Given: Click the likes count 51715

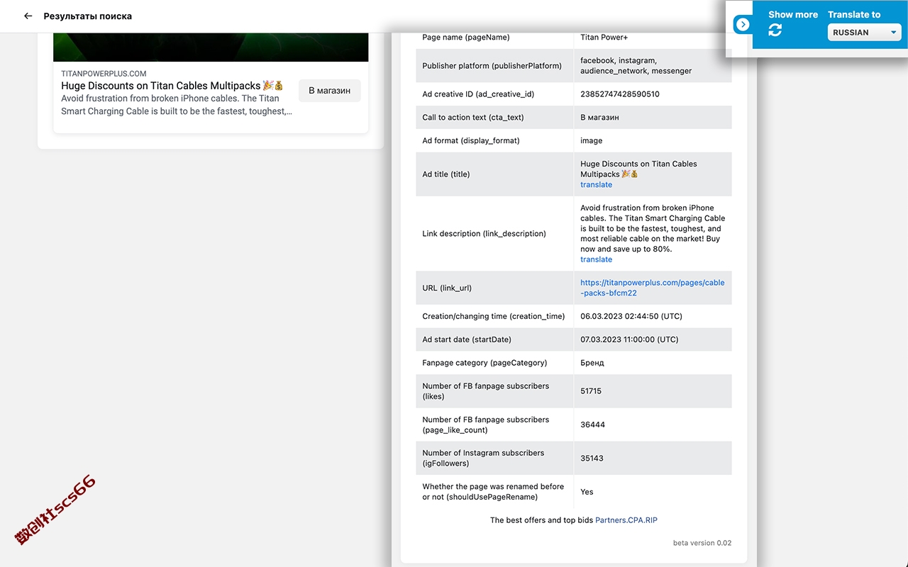Looking at the screenshot, I should click(591, 391).
